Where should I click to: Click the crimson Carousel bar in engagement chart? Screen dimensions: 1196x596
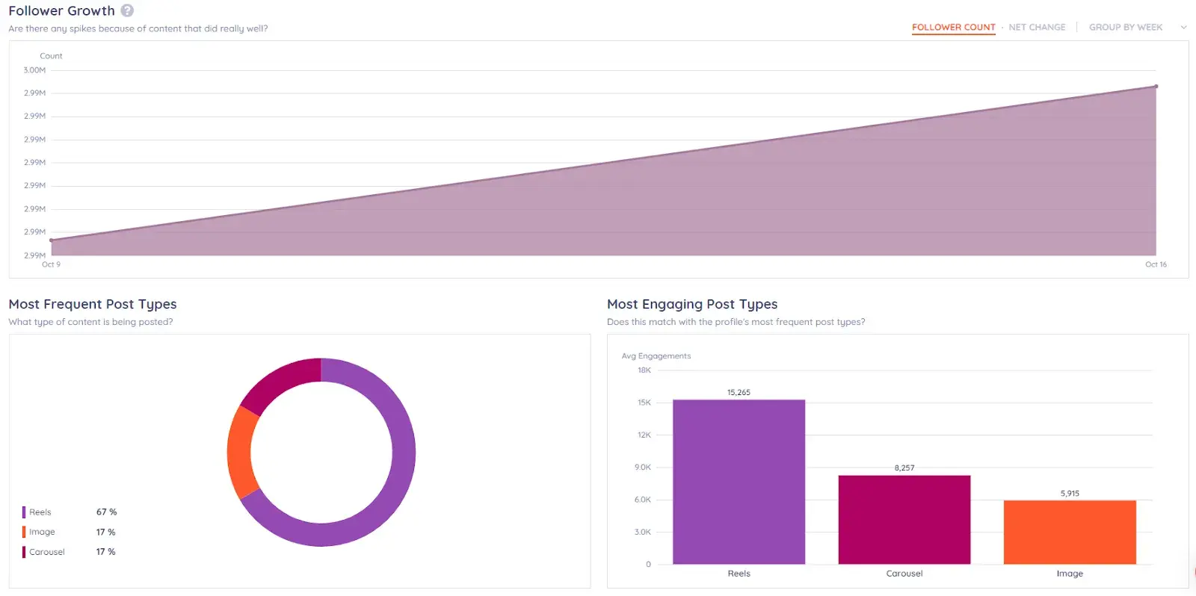click(x=904, y=520)
